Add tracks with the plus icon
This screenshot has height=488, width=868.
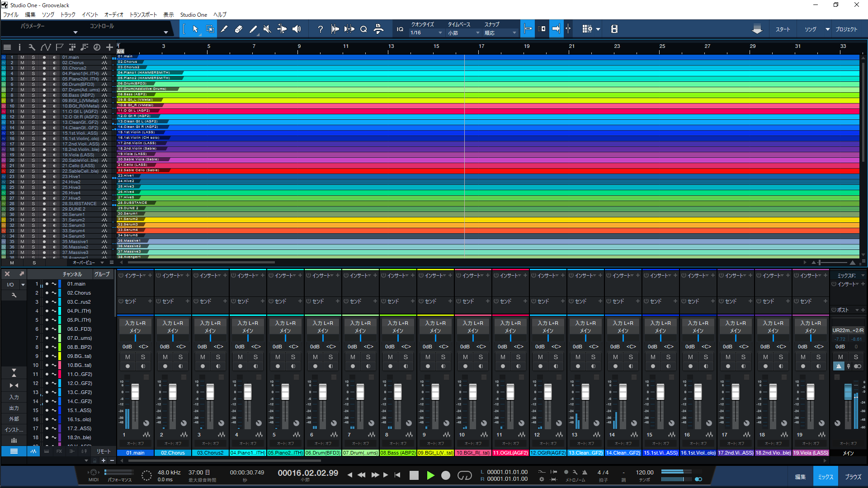[109, 47]
